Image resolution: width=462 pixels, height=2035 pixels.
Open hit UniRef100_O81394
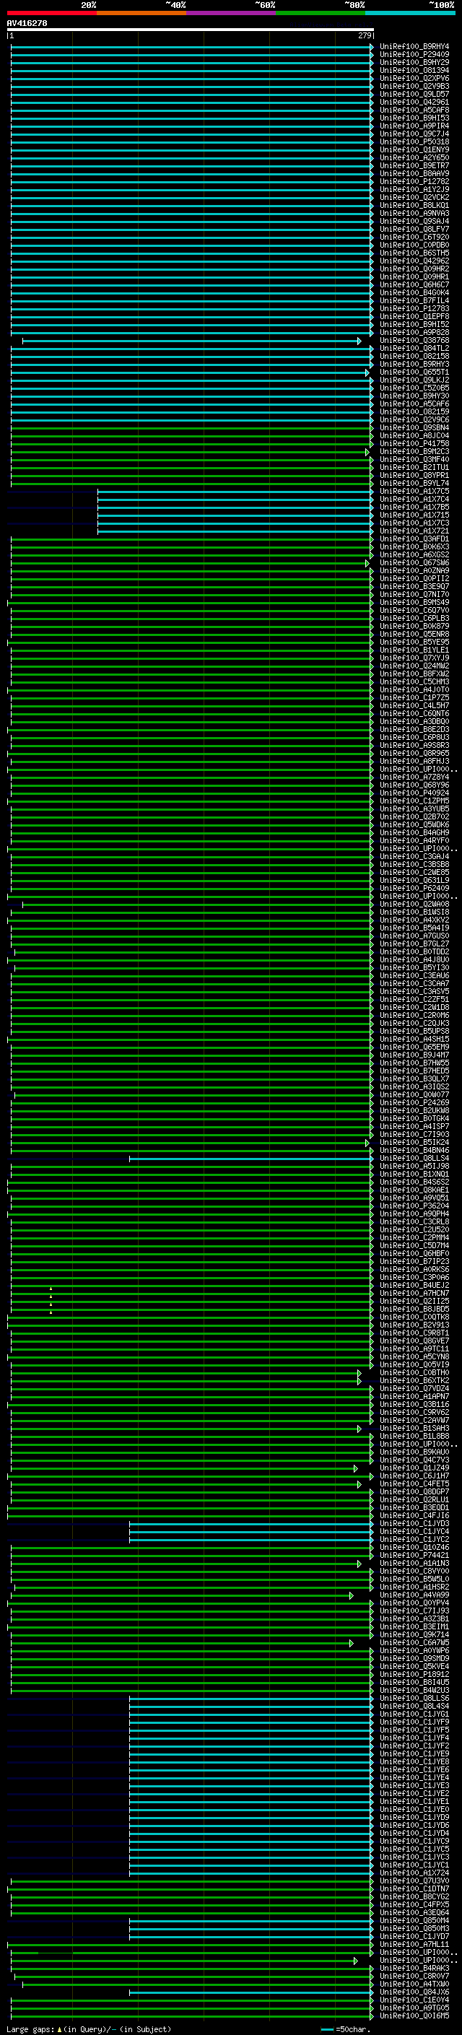point(414,70)
